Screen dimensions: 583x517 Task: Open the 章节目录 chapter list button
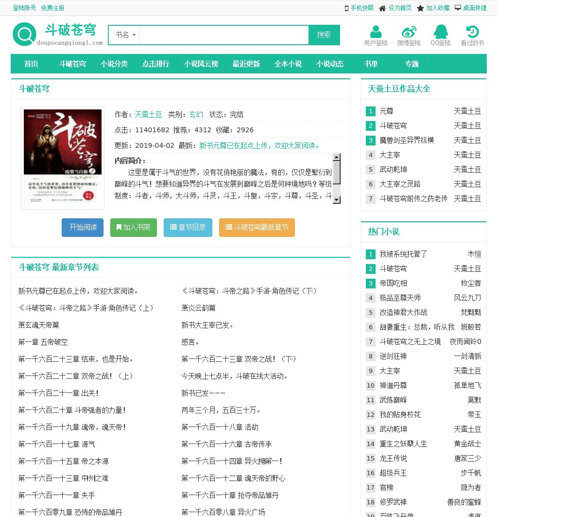tap(188, 228)
